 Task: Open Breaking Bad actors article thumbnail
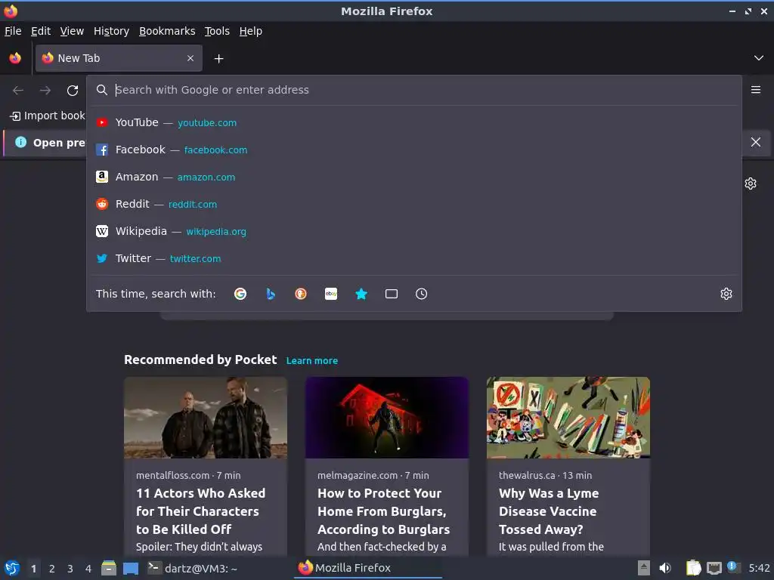(206, 418)
